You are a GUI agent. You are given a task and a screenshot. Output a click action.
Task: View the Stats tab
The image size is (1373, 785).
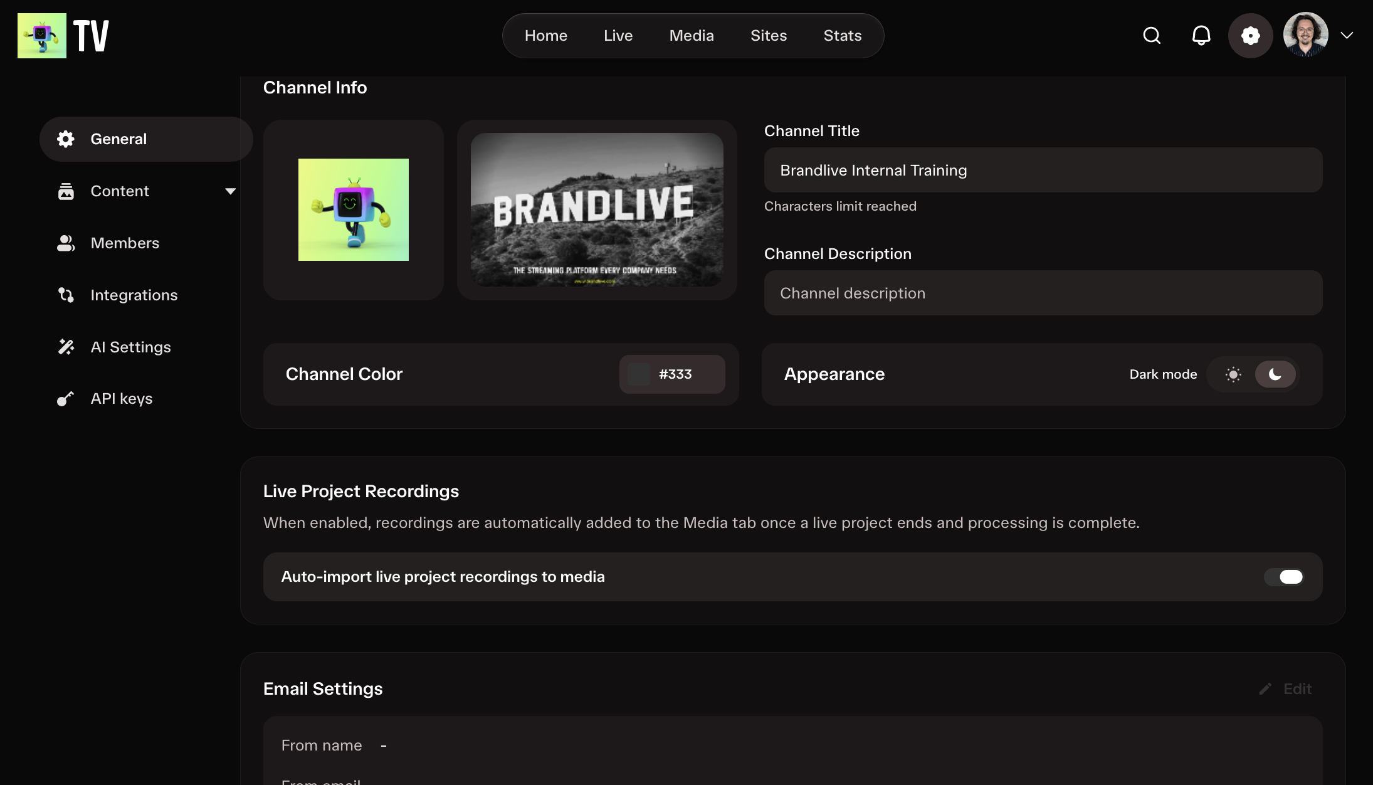[x=843, y=36]
